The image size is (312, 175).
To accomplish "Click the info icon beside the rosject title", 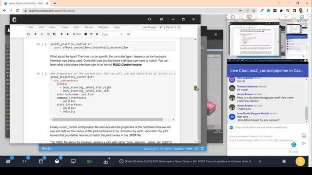I will point(121,161).
